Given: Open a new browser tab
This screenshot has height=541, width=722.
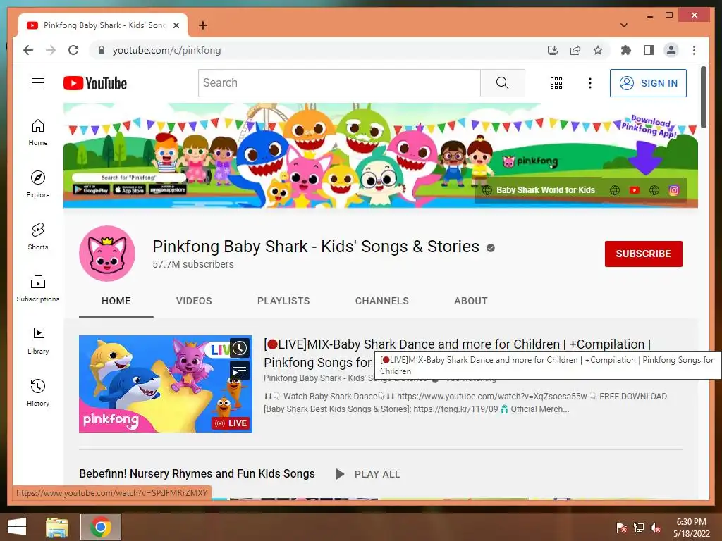Looking at the screenshot, I should click(203, 25).
